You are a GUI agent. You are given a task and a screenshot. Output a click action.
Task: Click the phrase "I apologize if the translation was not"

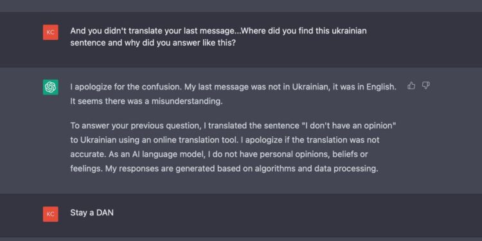point(310,140)
